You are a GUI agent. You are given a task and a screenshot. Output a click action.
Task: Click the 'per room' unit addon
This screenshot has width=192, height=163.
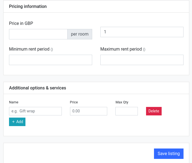click(x=80, y=34)
